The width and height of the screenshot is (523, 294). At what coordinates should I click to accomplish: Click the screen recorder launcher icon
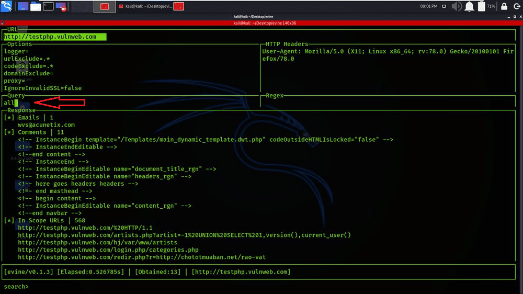(x=61, y=6)
